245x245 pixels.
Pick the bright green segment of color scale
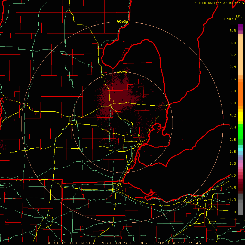(x=240, y=132)
